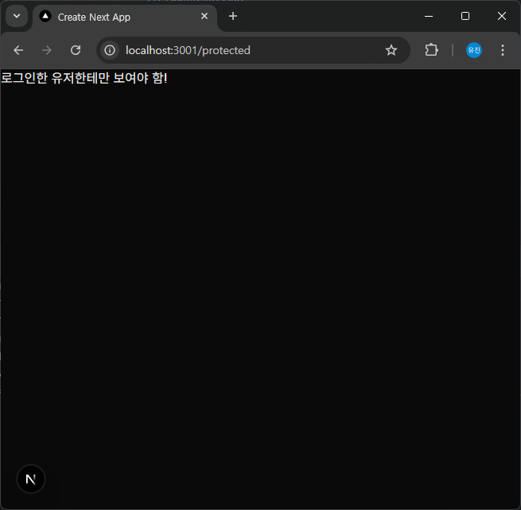
Task: Click the text 로그인한 유저한테만 보여야 함!
Action: (84, 78)
